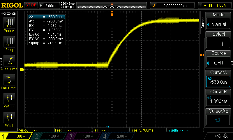
Task: Open the Horizontal measurement menu tab
Action: coord(9,13)
